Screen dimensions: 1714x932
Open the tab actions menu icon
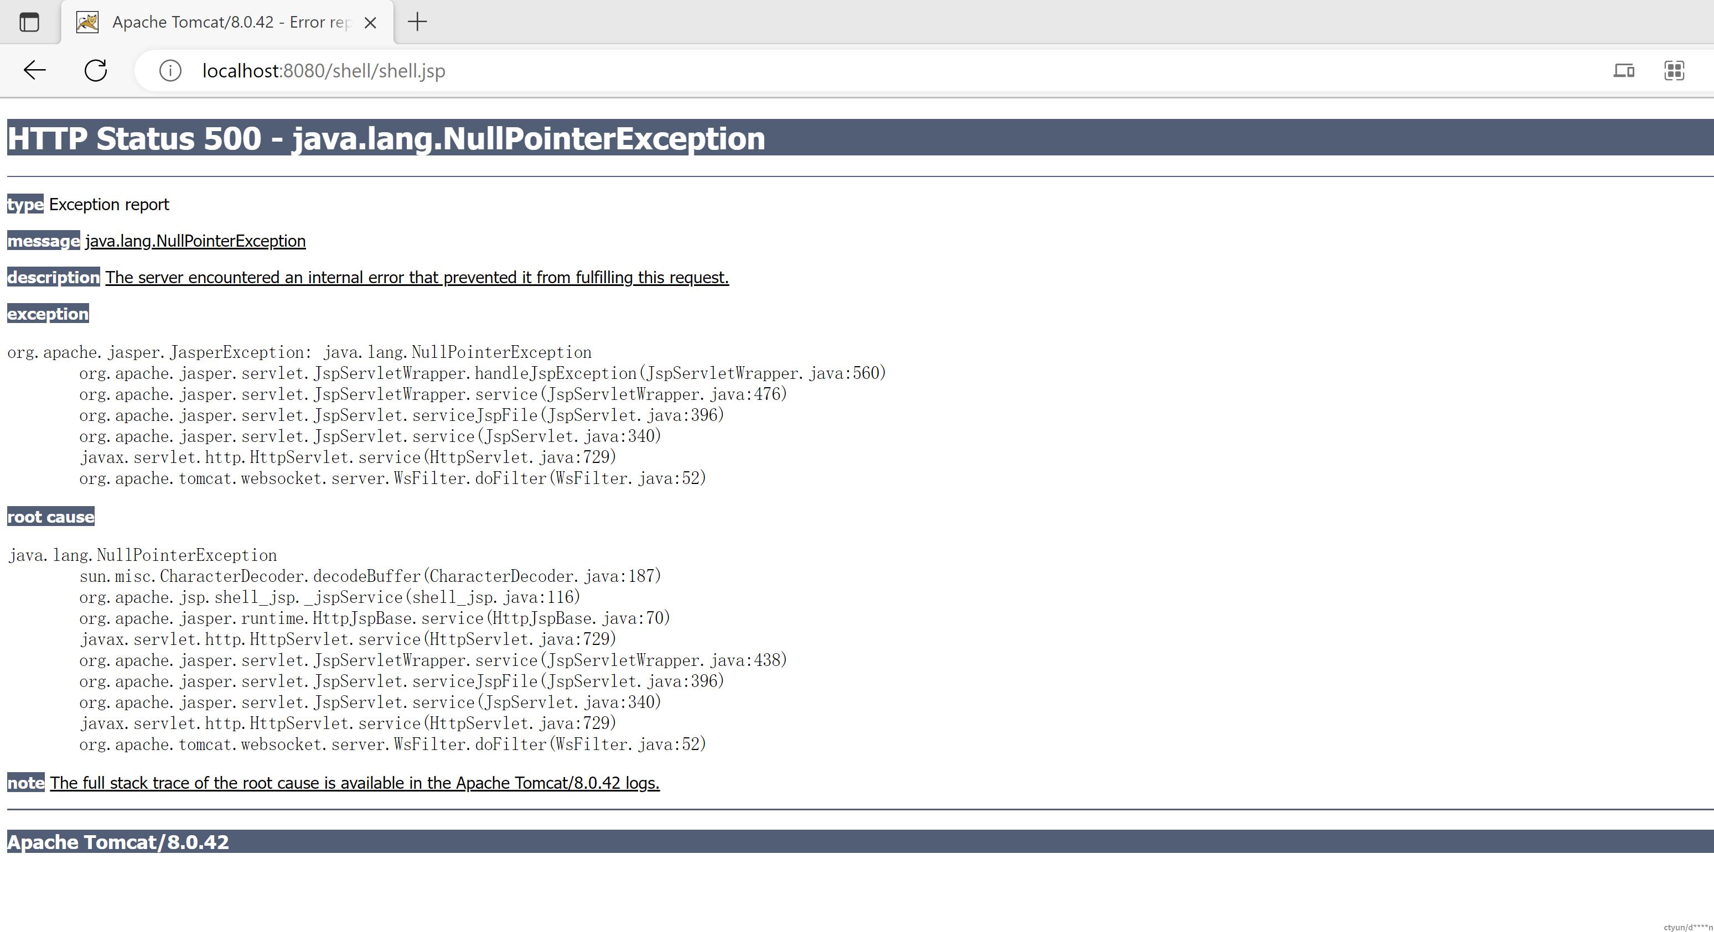29,23
